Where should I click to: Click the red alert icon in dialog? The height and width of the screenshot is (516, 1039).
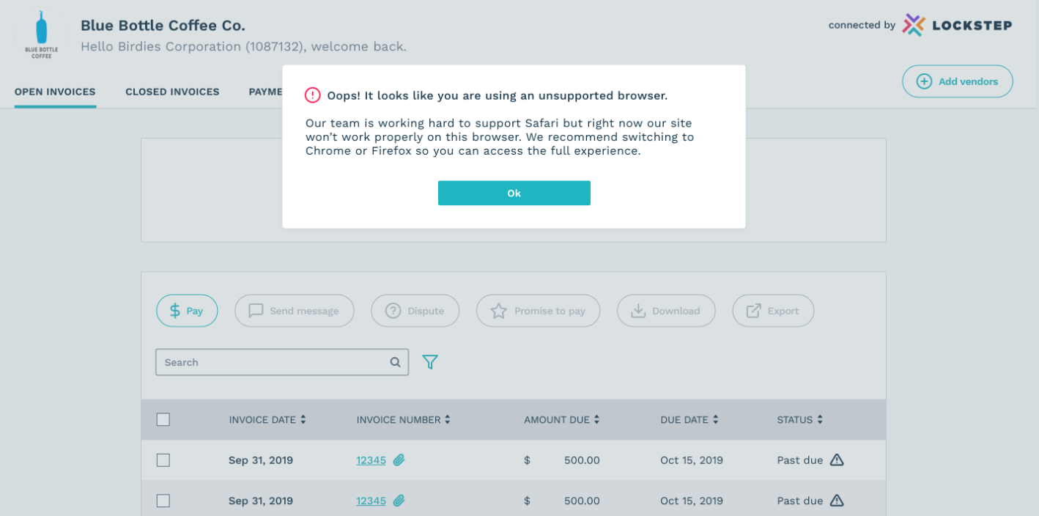click(x=313, y=95)
